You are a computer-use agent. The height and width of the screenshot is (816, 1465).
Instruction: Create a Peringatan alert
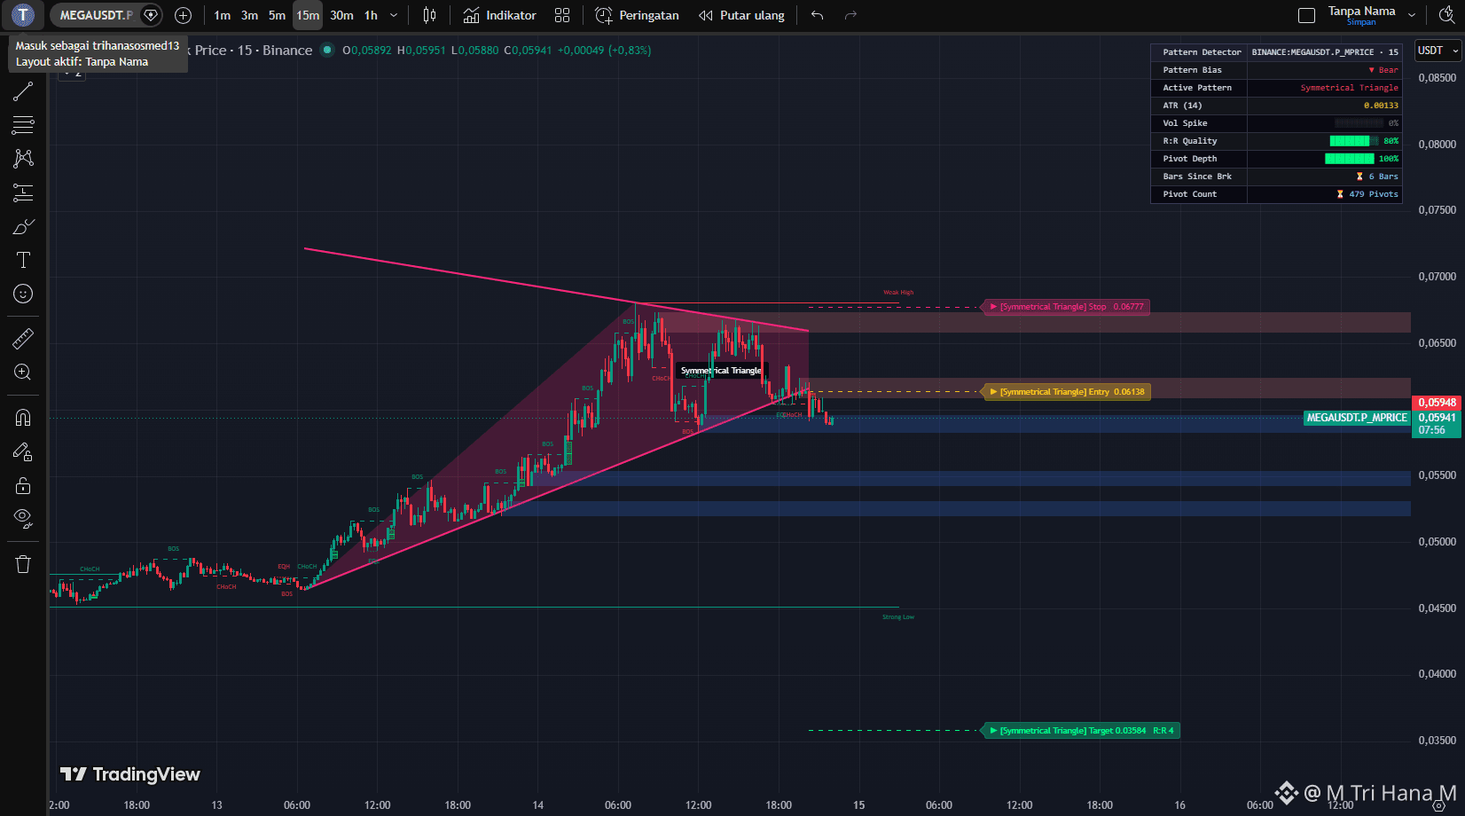[x=637, y=15]
